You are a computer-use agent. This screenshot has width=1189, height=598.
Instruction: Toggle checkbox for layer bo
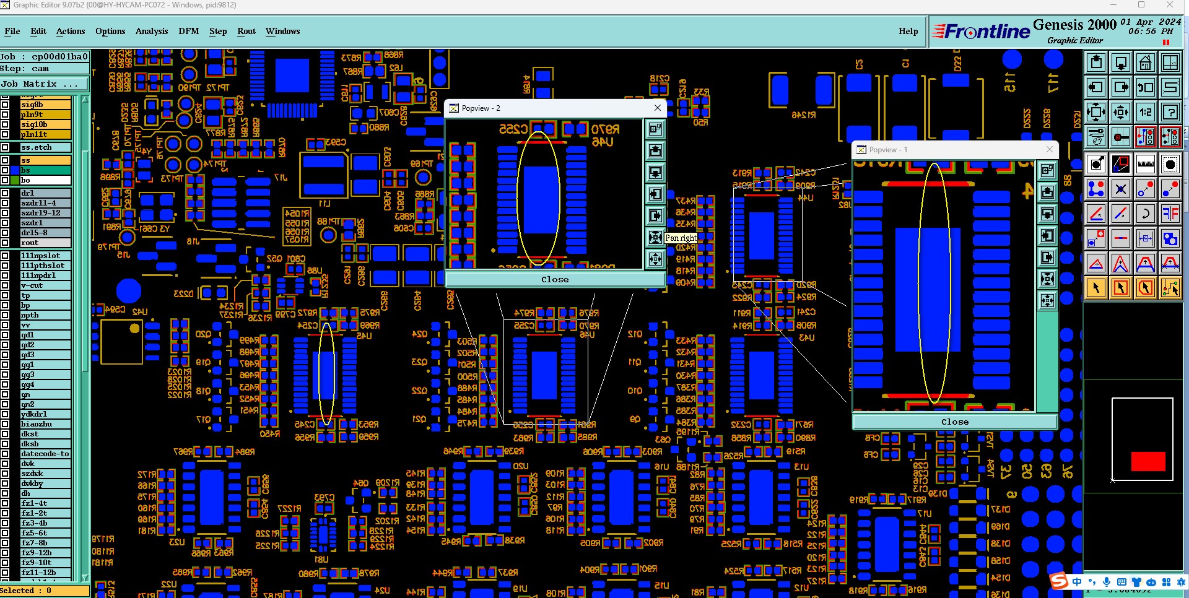pyautogui.click(x=6, y=180)
